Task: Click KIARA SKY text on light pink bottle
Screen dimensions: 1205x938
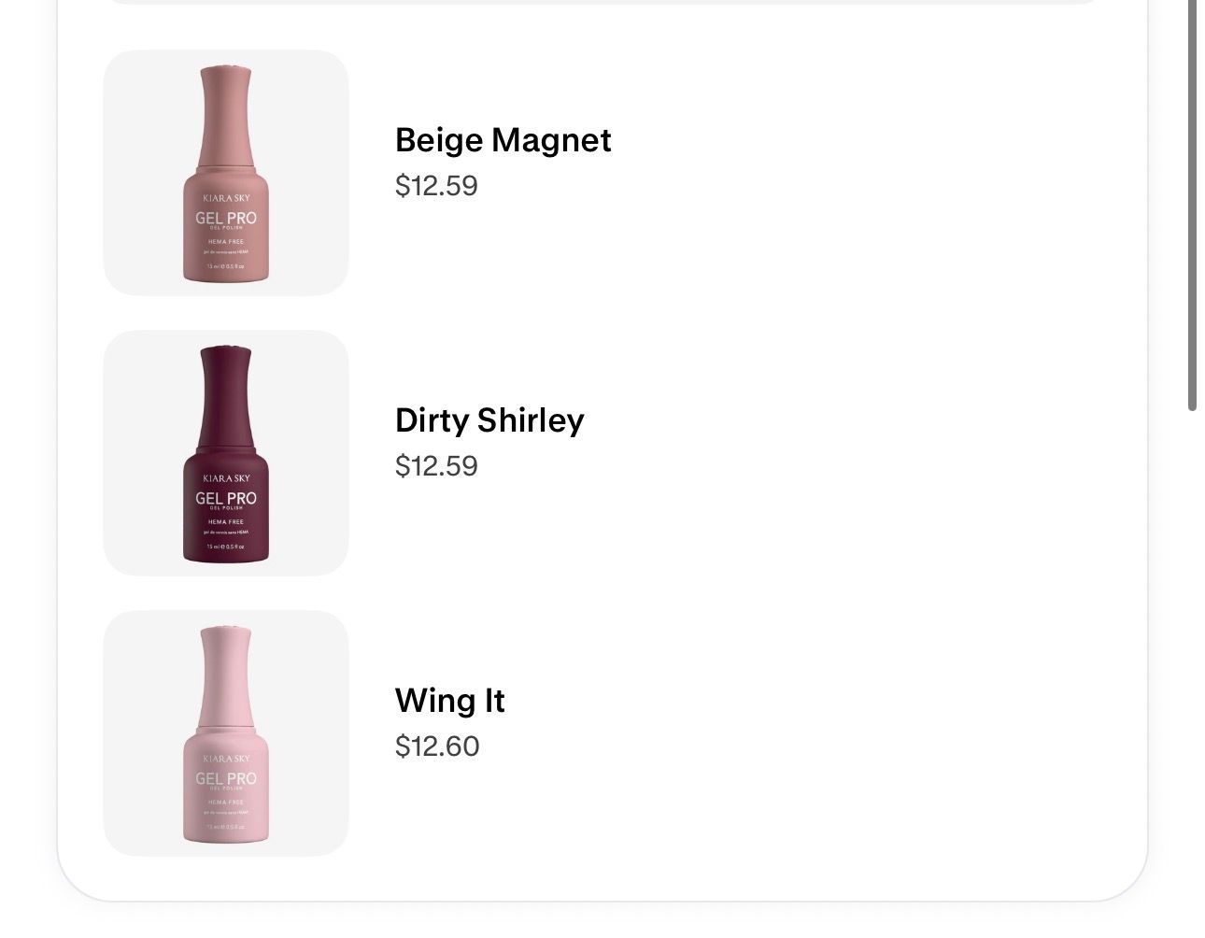Action: 226,759
